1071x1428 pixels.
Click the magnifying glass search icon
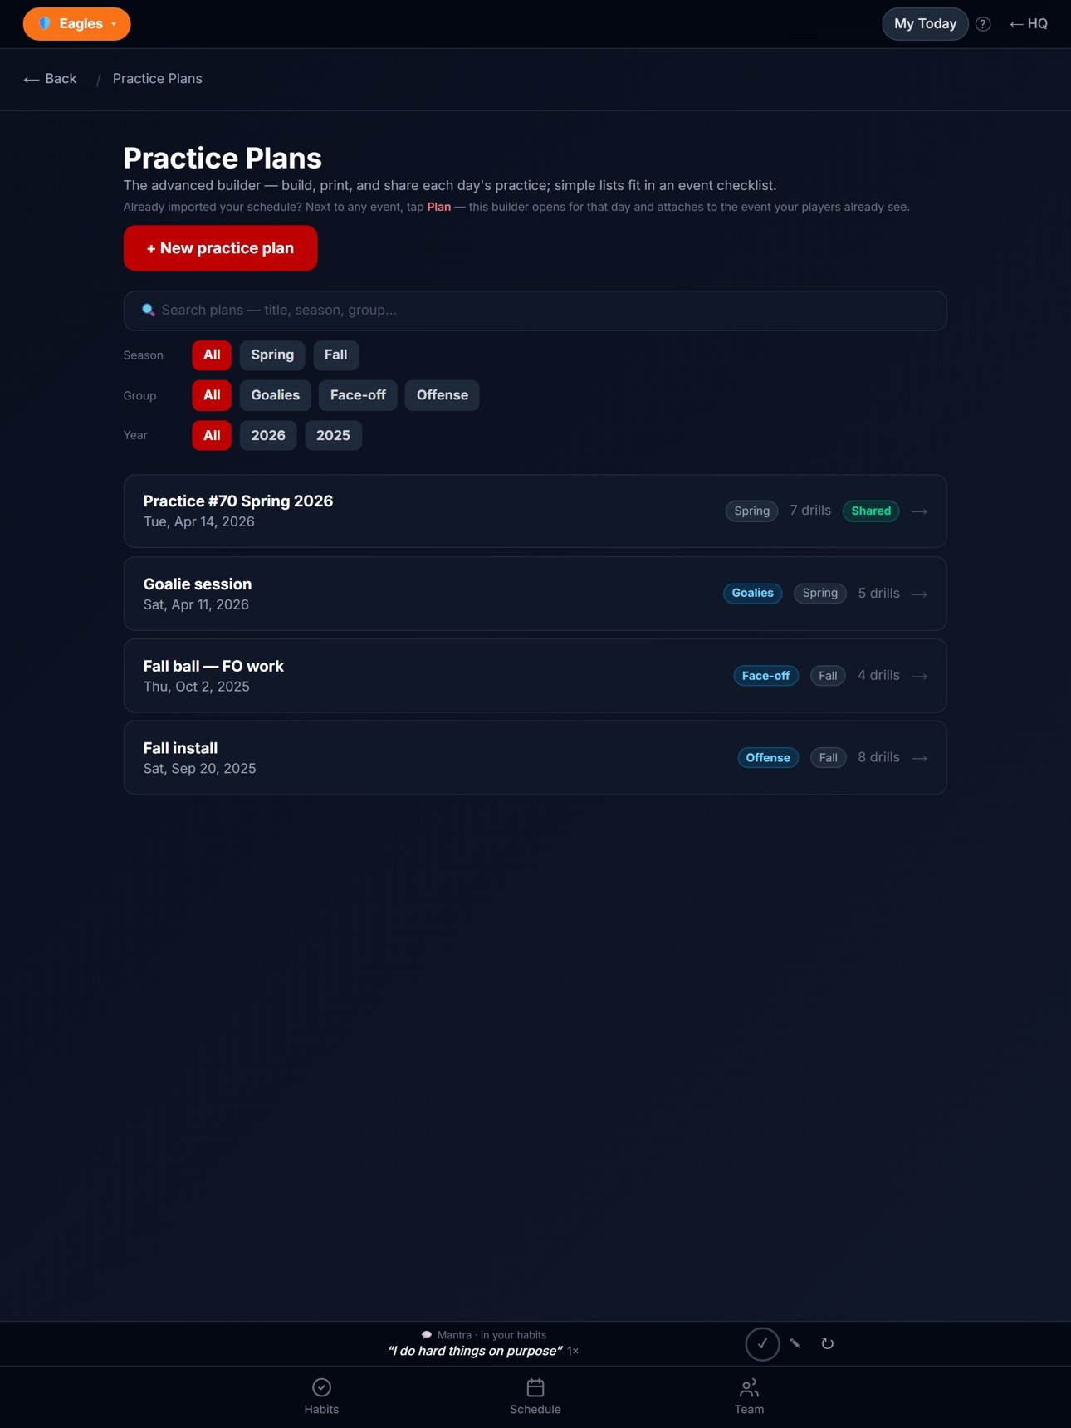pyautogui.click(x=149, y=311)
